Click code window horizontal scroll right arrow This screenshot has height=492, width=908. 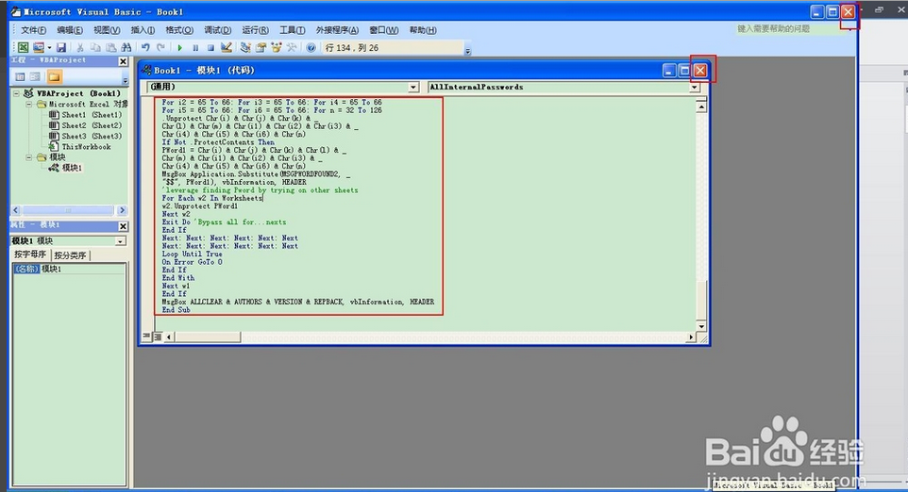pyautogui.click(x=691, y=337)
